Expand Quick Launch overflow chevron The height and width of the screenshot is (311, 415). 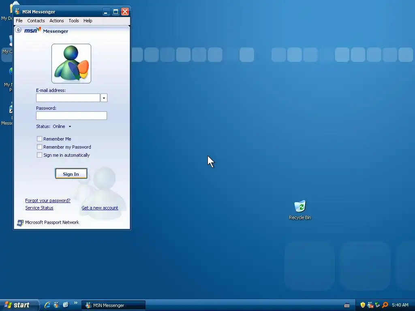coord(76,303)
